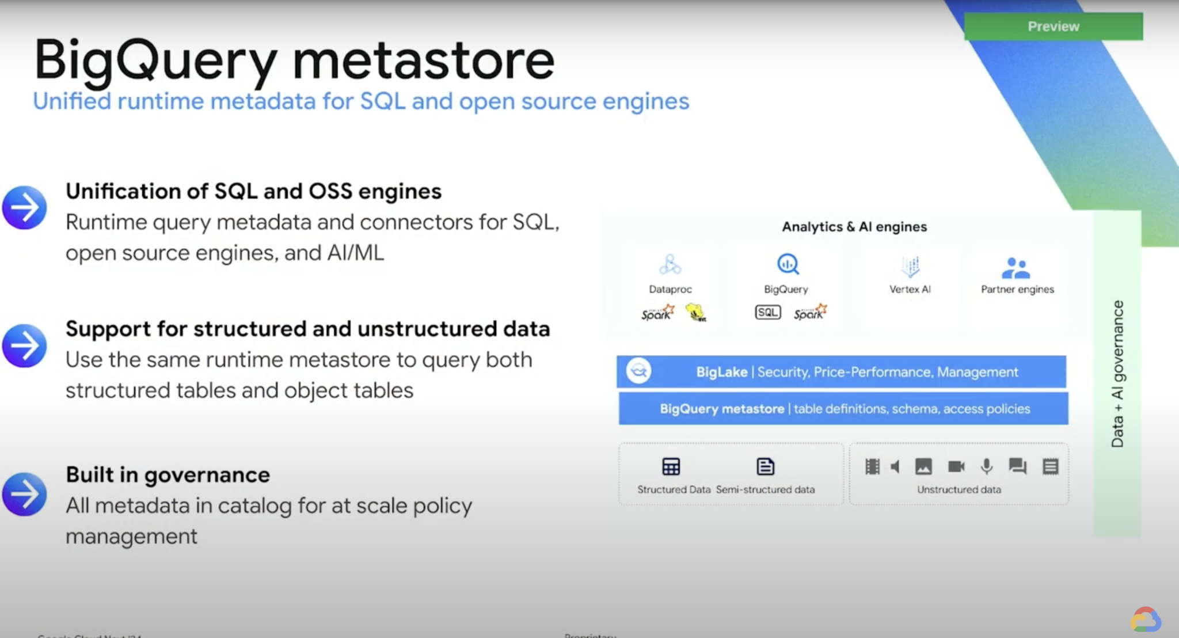Image resolution: width=1179 pixels, height=638 pixels.
Task: Click the SQL badge under BigQuery
Action: point(767,312)
